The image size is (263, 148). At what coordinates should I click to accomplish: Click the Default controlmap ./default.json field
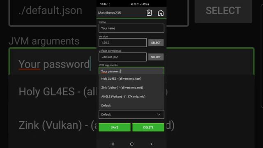coord(122,57)
